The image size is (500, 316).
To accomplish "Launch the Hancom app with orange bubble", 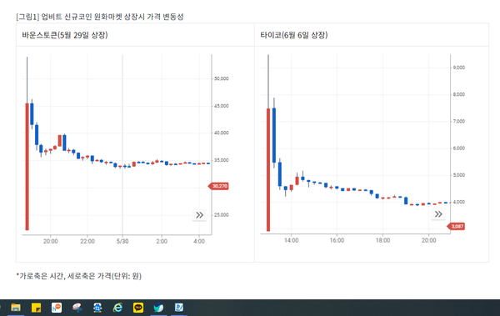I will [x=57, y=308].
